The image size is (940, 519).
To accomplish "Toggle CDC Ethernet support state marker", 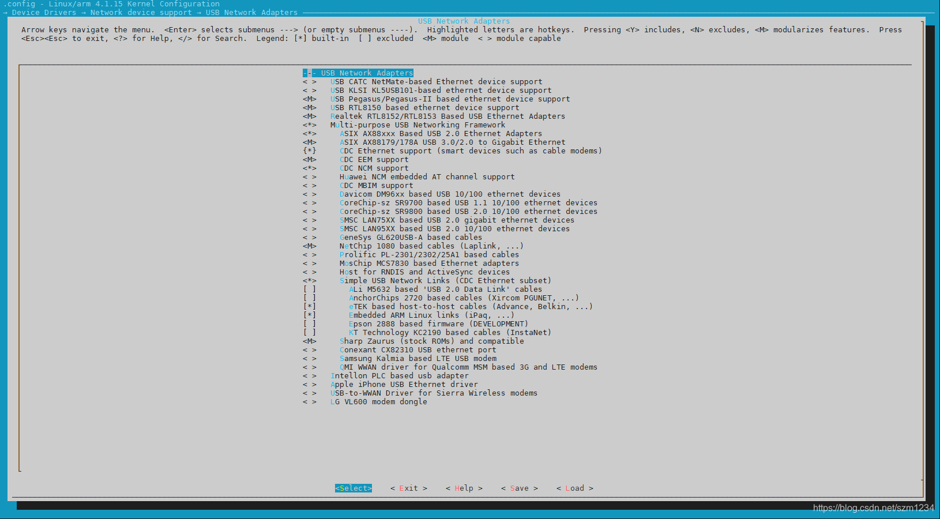I will (x=310, y=151).
